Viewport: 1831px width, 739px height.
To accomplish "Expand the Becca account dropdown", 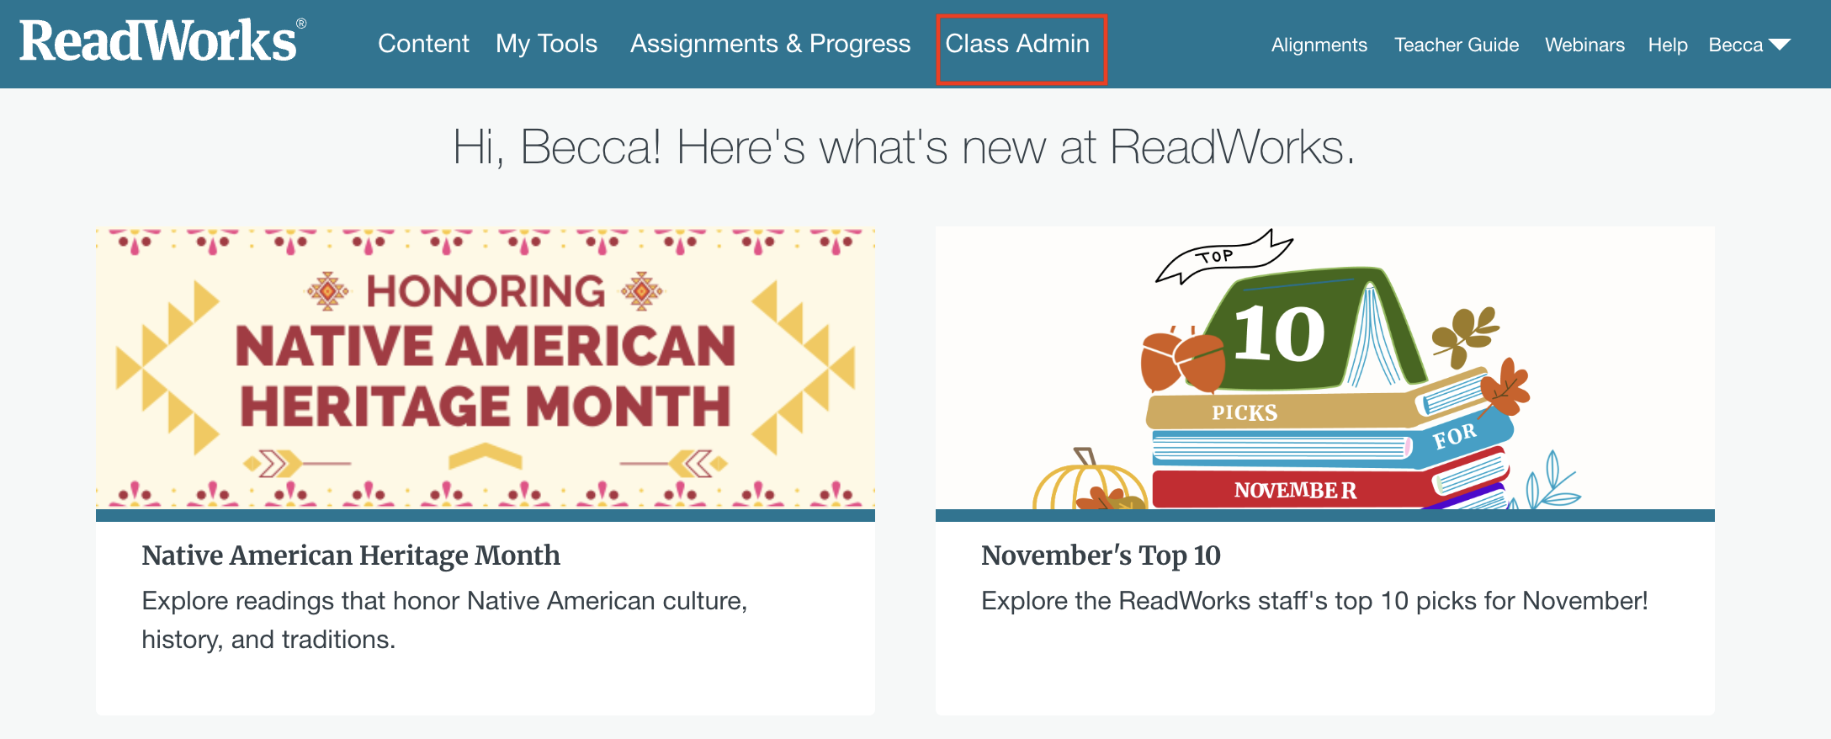I will pyautogui.click(x=1749, y=45).
